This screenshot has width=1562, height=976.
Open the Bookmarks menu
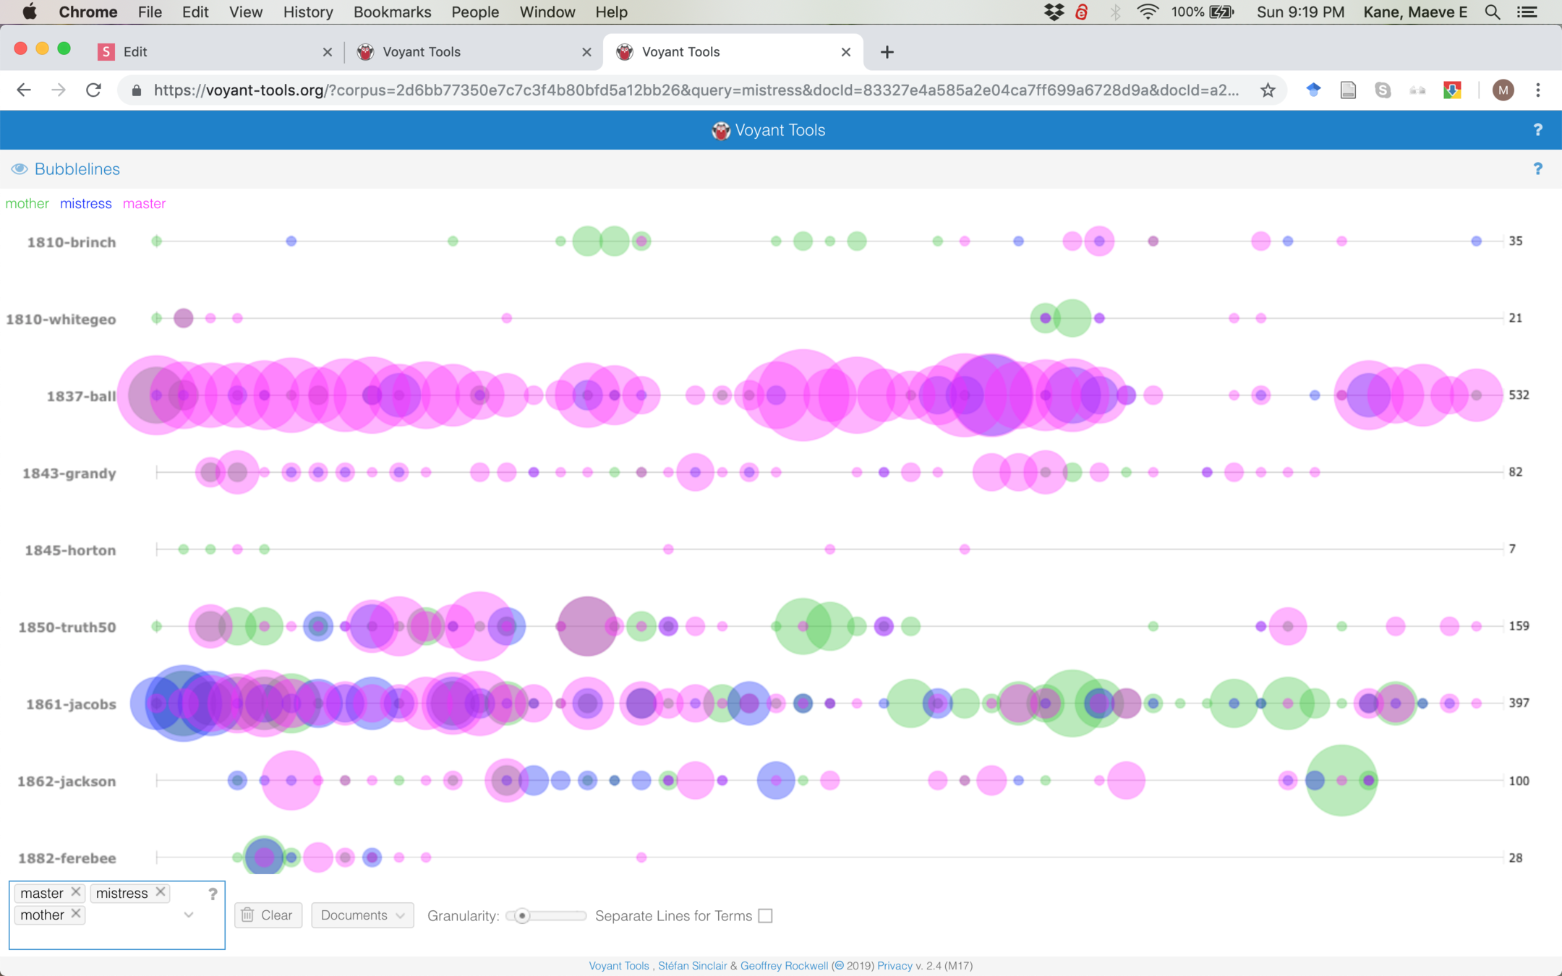[392, 12]
